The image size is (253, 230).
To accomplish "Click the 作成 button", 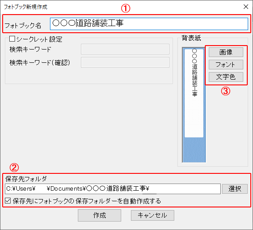I will pyautogui.click(x=100, y=215).
